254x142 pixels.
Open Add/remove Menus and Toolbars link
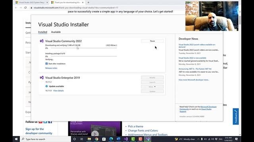click(x=148, y=135)
